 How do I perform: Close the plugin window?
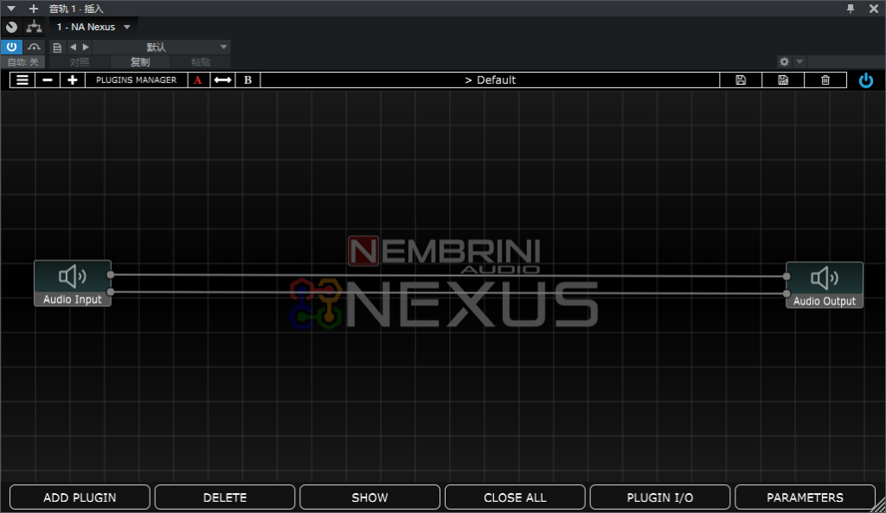[874, 9]
